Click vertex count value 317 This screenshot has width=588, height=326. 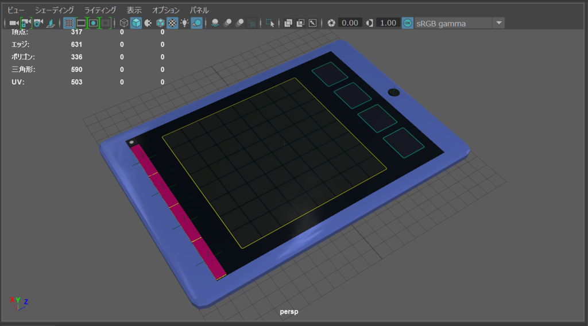(x=76, y=32)
